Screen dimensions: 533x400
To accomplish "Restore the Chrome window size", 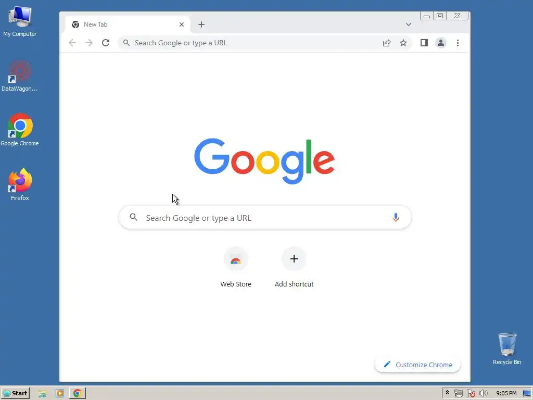I will click(440, 16).
